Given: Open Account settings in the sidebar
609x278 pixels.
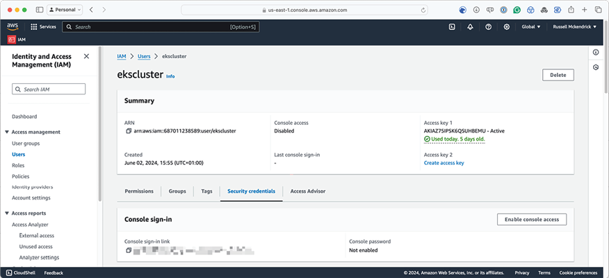Looking at the screenshot, I should pyautogui.click(x=31, y=198).
